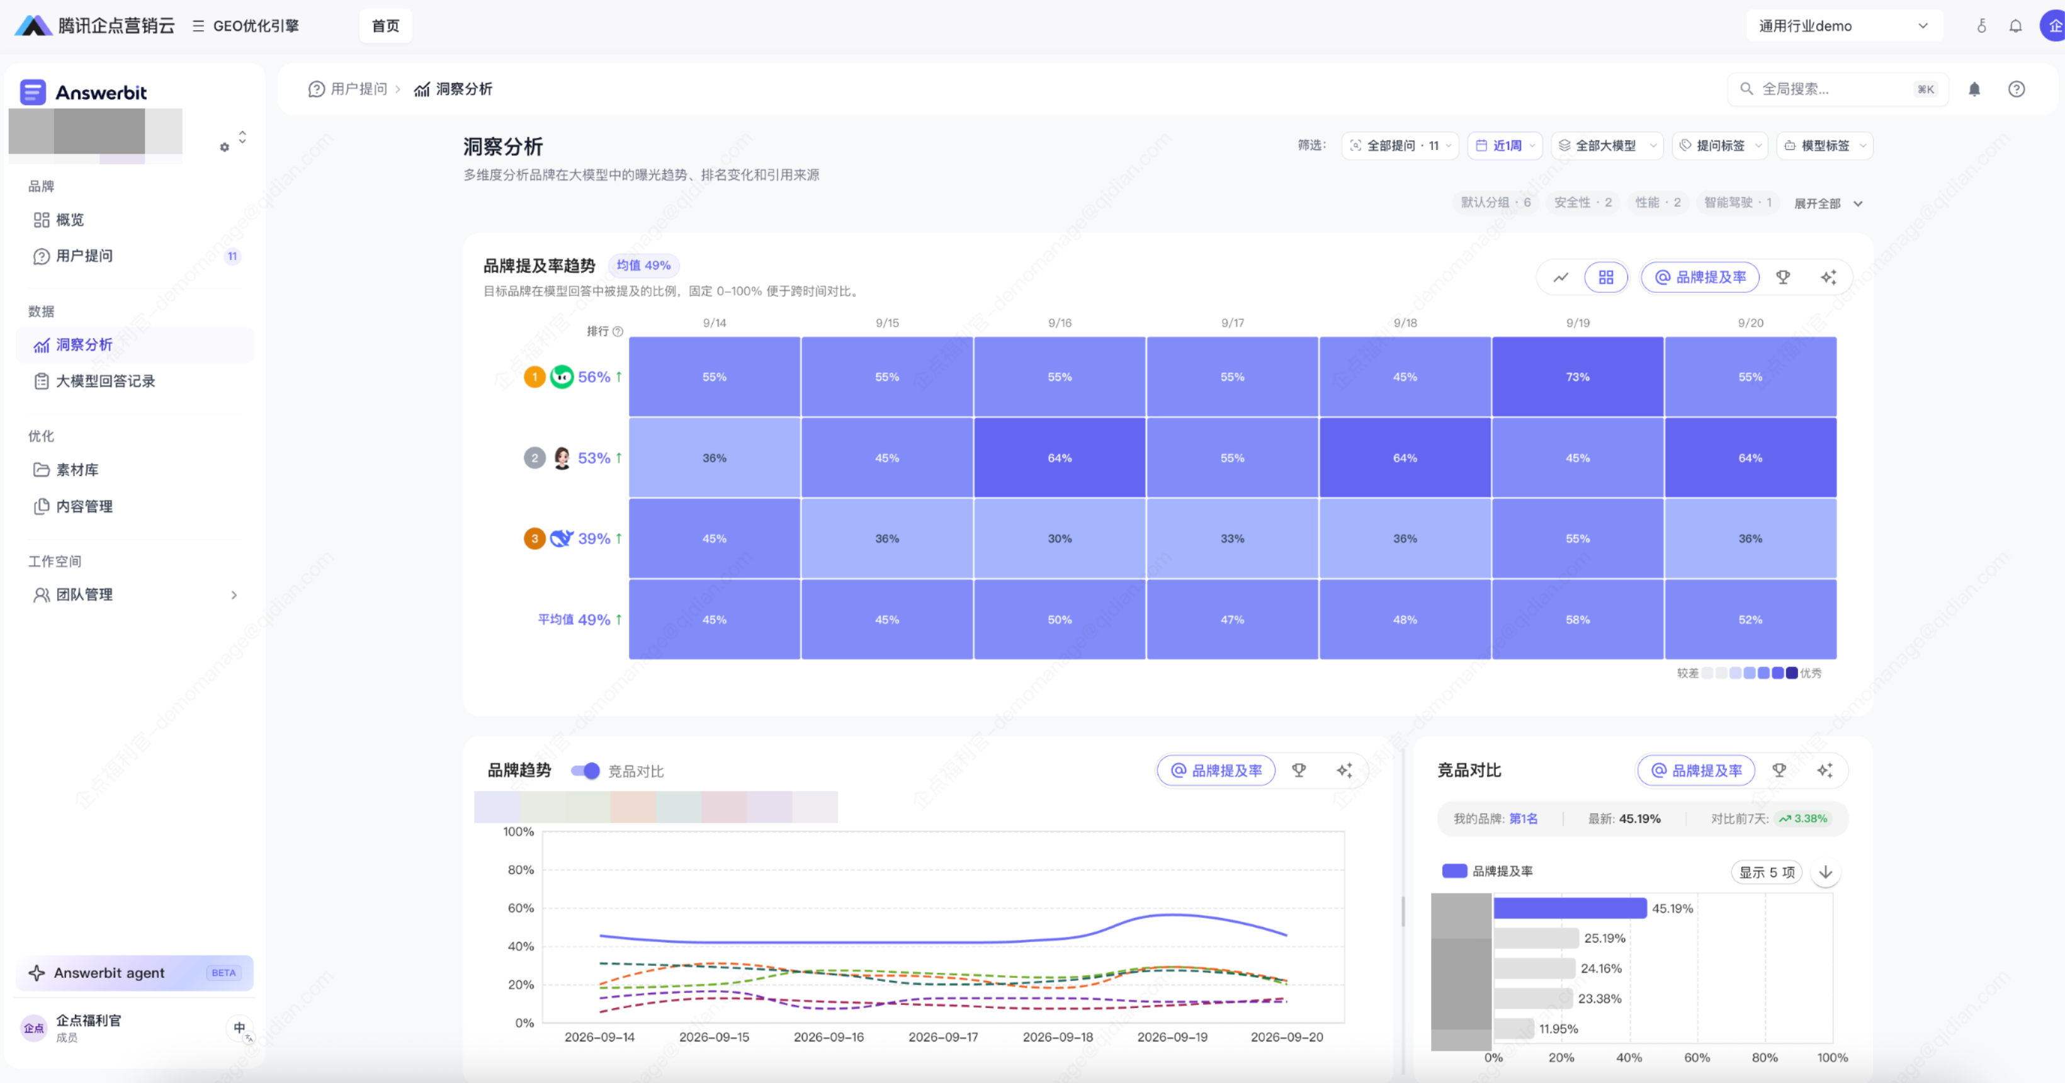Open settings gear below Answerbit logo
2065x1083 pixels.
[x=225, y=147]
